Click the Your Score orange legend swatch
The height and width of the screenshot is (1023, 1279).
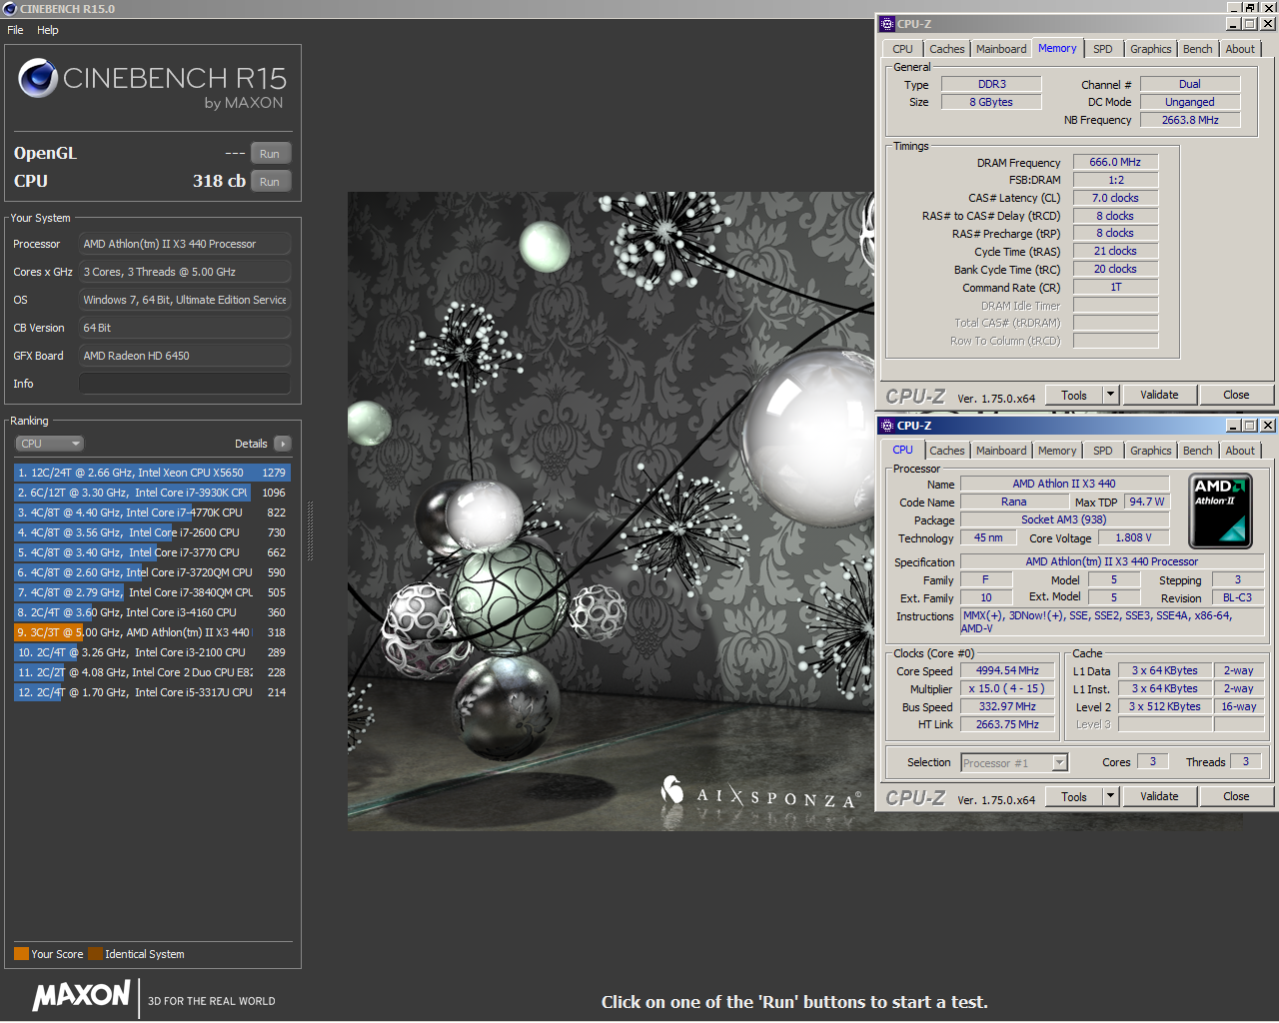(21, 954)
